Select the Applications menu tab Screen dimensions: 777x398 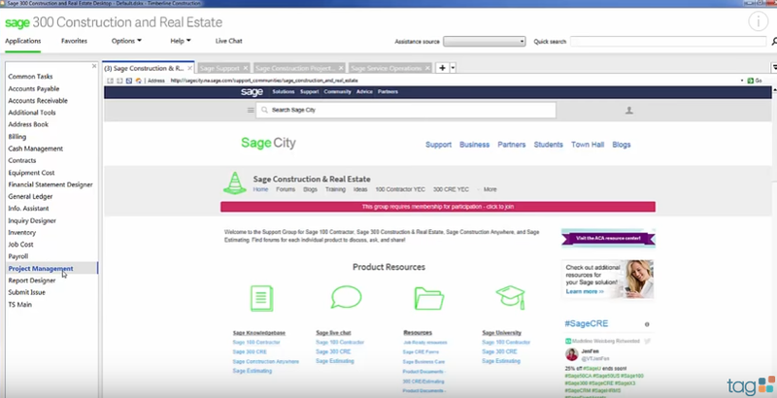[22, 41]
